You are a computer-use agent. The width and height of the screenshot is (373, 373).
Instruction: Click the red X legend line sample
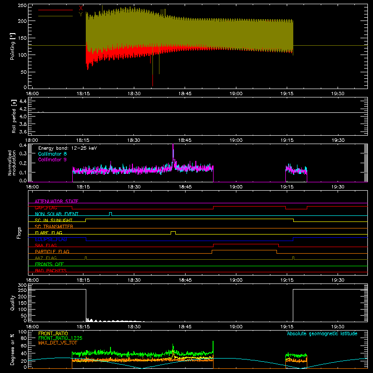[x=55, y=10]
